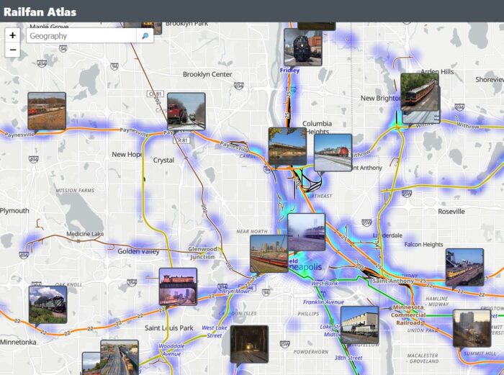Click the zoom in plus button
This screenshot has width=504, height=375.
(13, 35)
